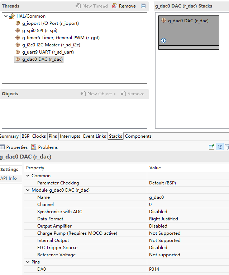This screenshot has height=275, width=229.
Task: Click the pin properties toolbar icon
Action: [211, 147]
